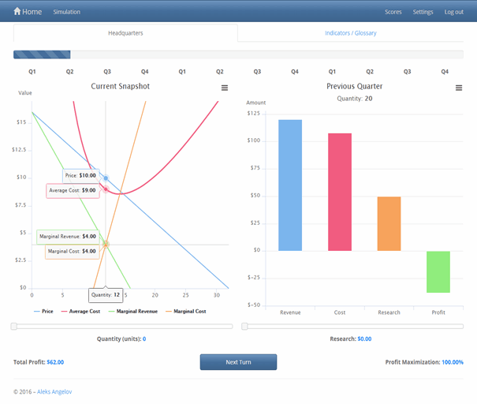Screen dimensions: 477x404
Task: Open Previous Quarter chart hamburger menu
Action: 459,88
